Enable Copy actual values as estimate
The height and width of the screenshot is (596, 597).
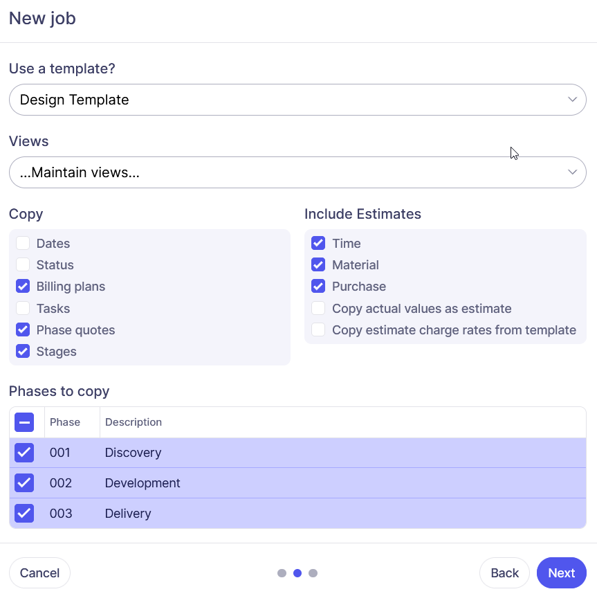point(318,309)
